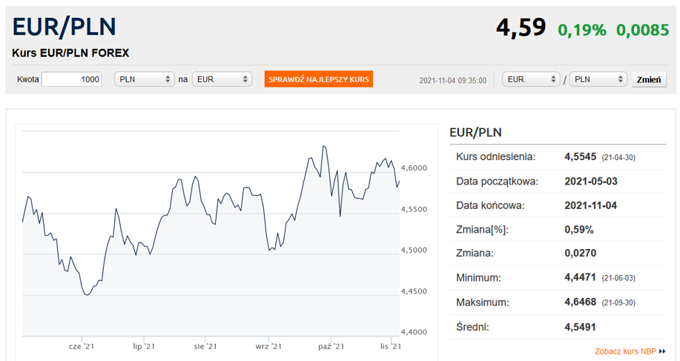The width and height of the screenshot is (680, 361).
Task: Open the PLN quote currency dropdown near Zmień
Action: (x=598, y=80)
